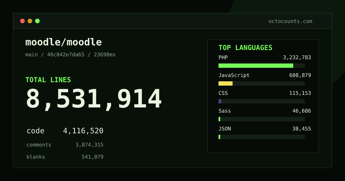Select the JavaScript count 608,879
The width and height of the screenshot is (345, 181).
click(300, 75)
